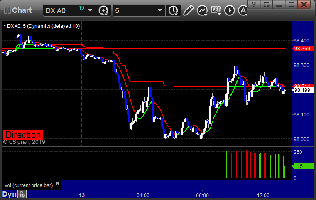Click the green 115 volume marker
The height and width of the screenshot is (200, 316).
tap(303, 166)
